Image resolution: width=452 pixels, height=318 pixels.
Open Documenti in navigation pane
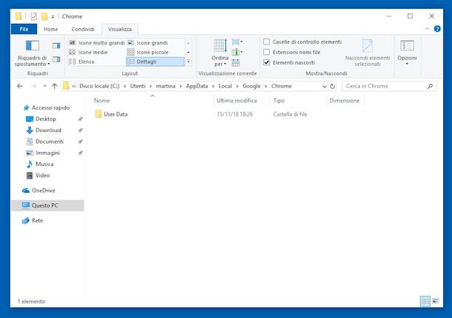coord(50,142)
